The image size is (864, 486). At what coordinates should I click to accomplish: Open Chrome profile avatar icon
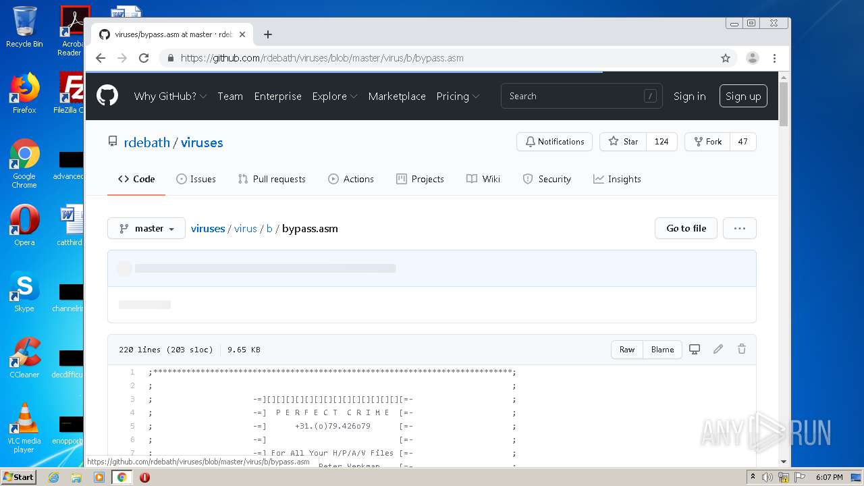(753, 58)
